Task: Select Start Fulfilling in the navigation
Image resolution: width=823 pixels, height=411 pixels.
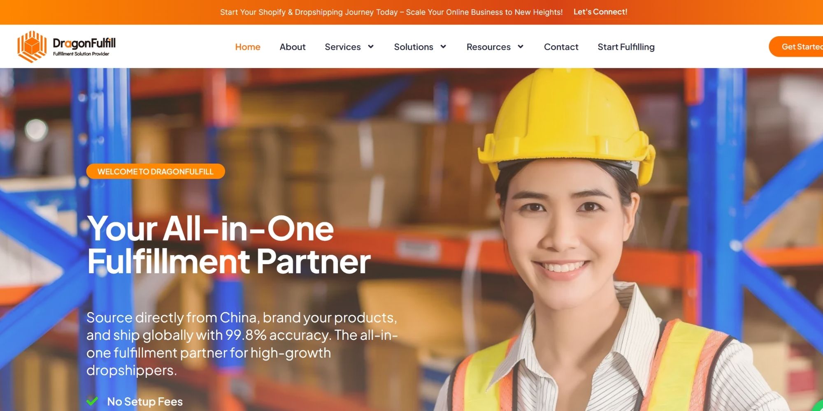Action: tap(626, 47)
